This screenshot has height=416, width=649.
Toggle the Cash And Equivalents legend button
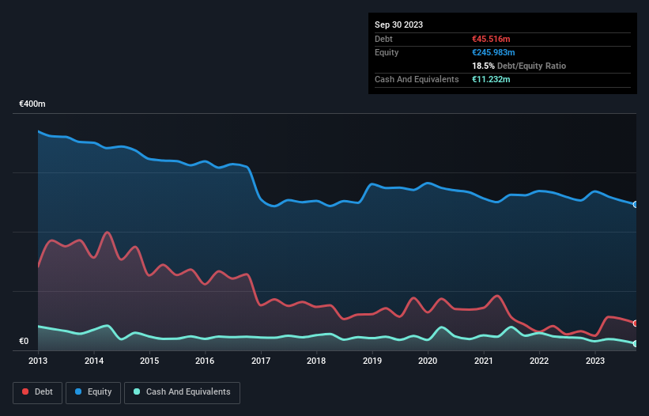point(182,392)
